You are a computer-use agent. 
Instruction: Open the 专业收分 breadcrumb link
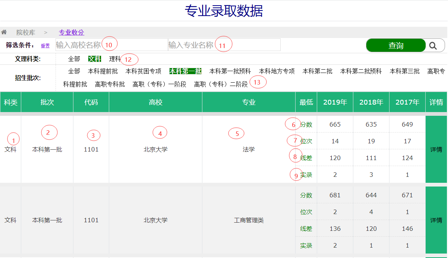pos(72,33)
